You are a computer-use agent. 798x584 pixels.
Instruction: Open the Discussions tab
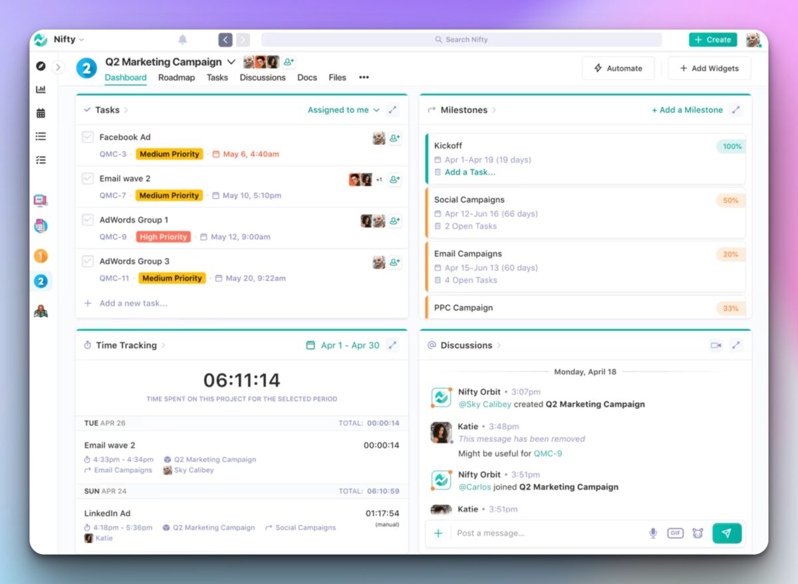pos(262,78)
